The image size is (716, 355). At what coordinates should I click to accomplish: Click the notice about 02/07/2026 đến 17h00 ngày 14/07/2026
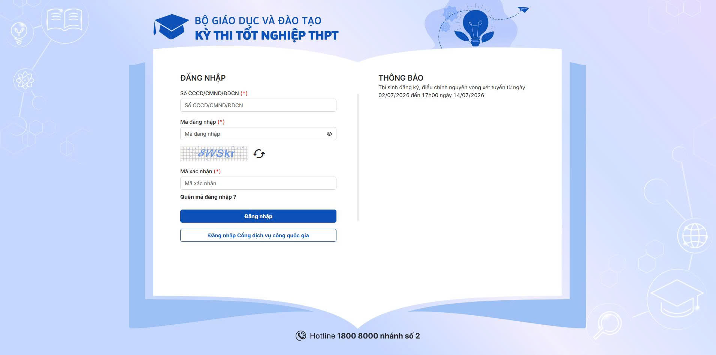point(451,91)
